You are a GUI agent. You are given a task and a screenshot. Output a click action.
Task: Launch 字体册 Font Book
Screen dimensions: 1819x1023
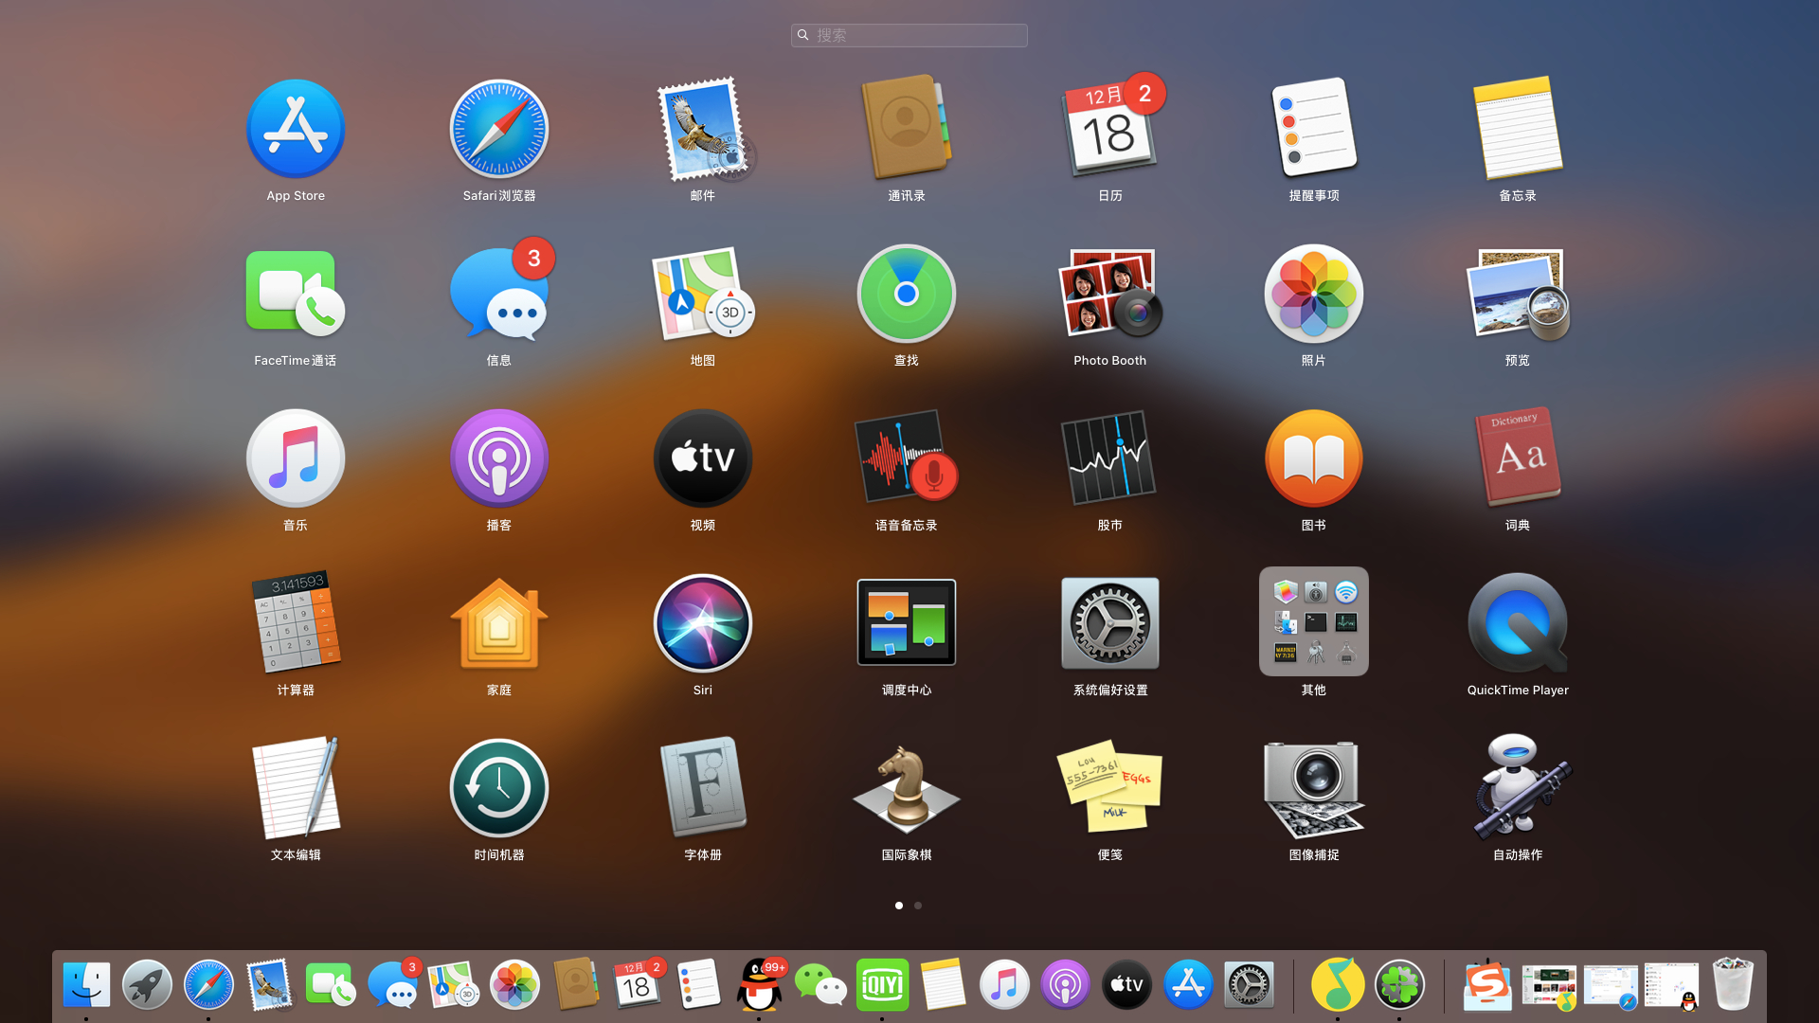pos(702,788)
